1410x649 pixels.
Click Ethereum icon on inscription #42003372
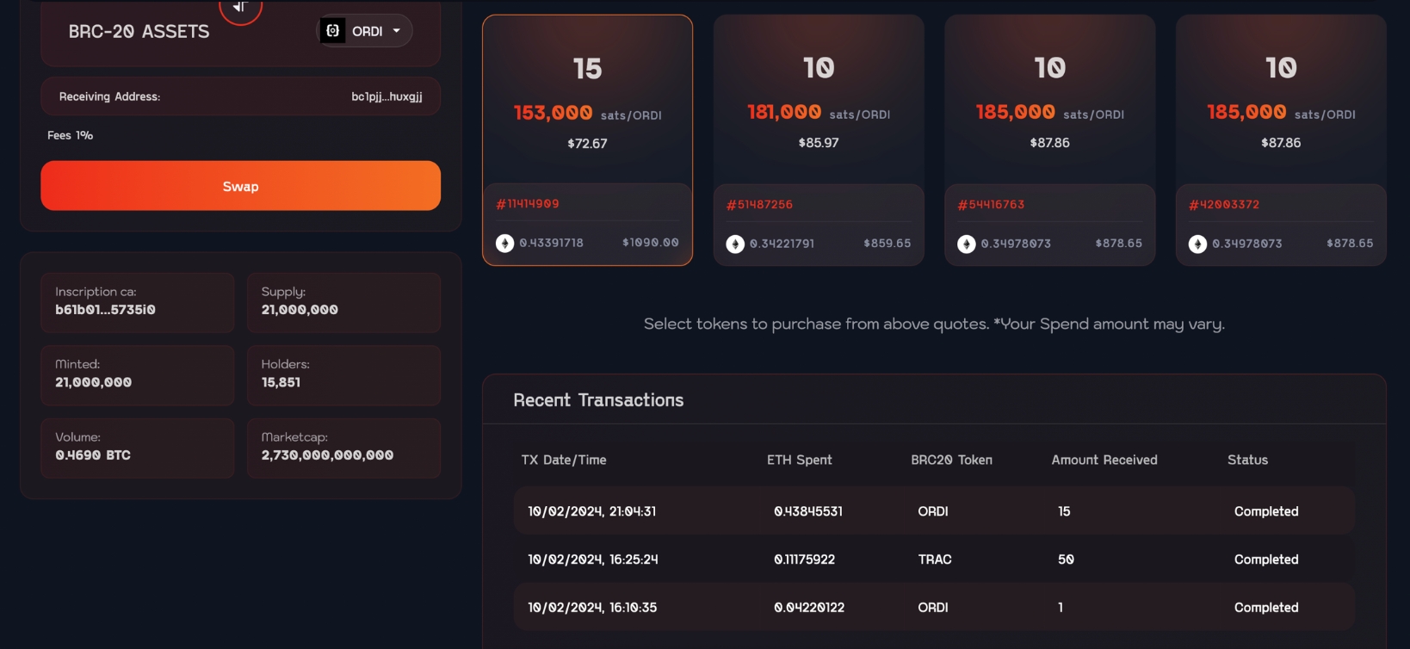pyautogui.click(x=1197, y=244)
